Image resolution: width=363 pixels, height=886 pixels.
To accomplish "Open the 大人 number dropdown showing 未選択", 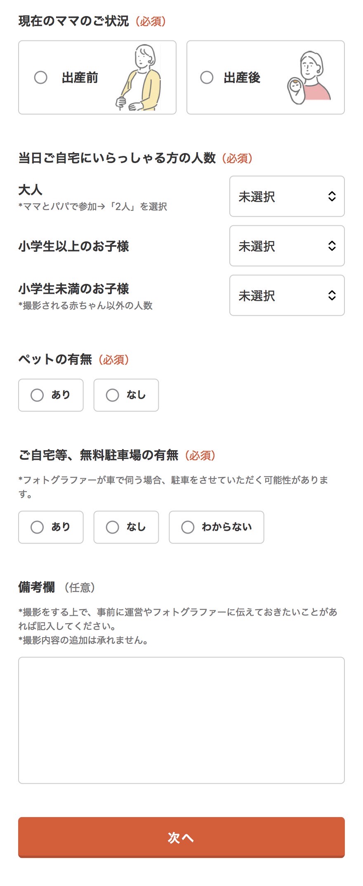I will tap(287, 196).
